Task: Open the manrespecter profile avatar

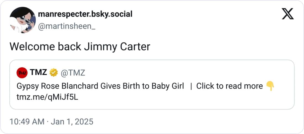Action: [23, 20]
